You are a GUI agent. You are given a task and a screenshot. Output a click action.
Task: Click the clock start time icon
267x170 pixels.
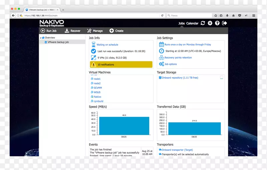pyautogui.click(x=162, y=51)
